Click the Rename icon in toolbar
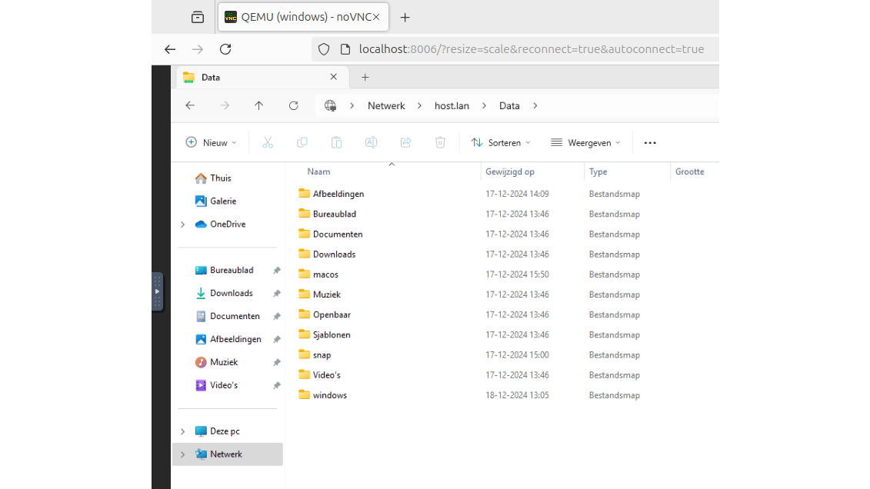The width and height of the screenshot is (870, 489). tap(372, 142)
